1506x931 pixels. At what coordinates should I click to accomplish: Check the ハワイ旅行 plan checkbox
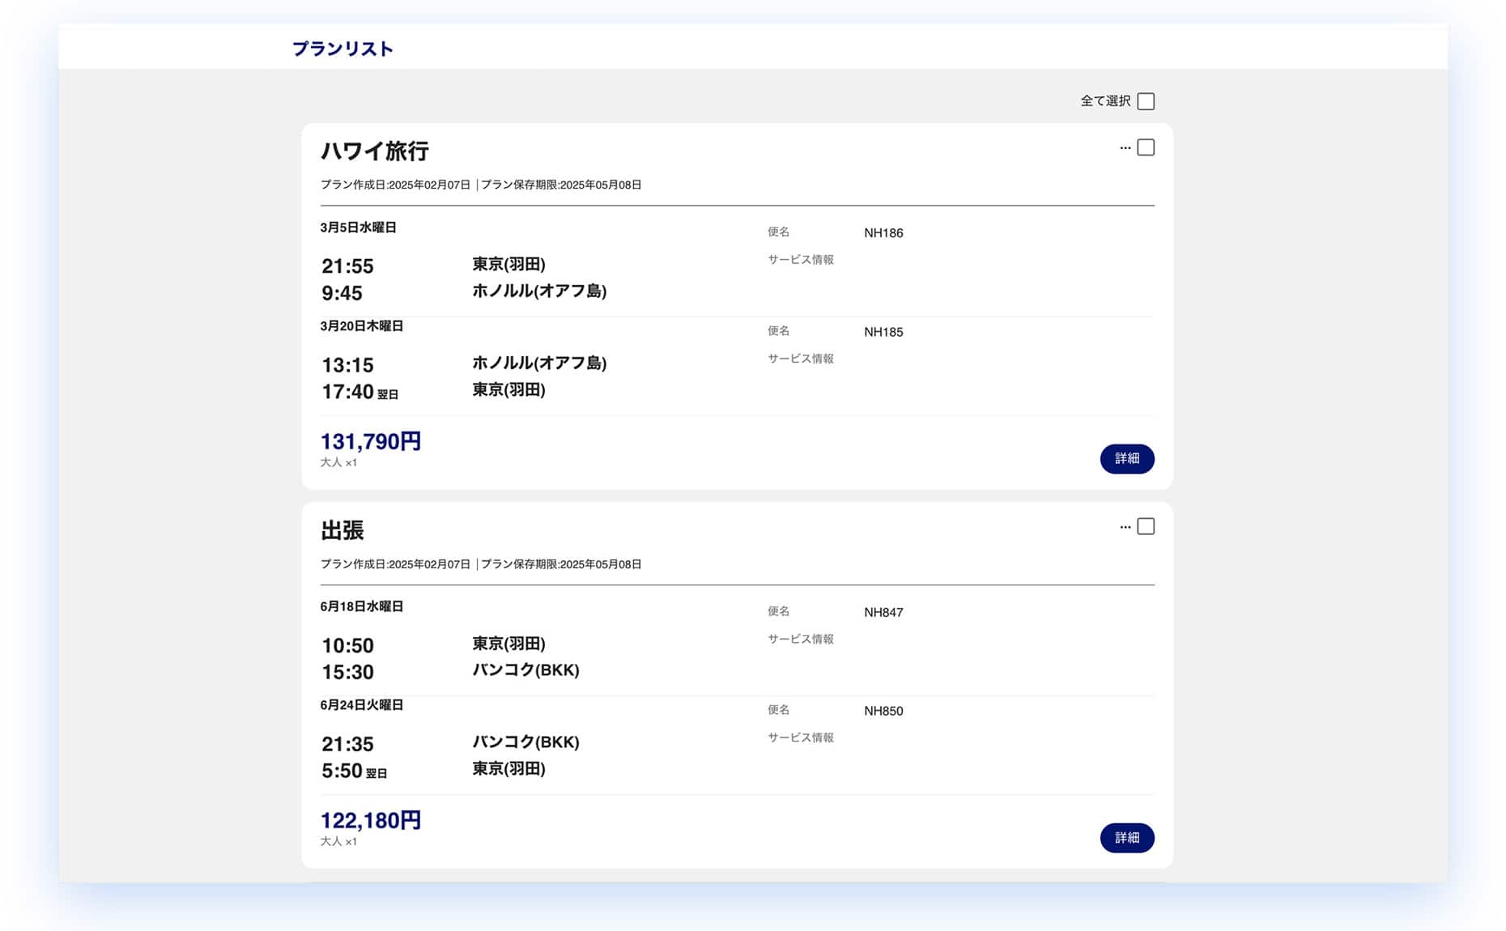[x=1146, y=147]
